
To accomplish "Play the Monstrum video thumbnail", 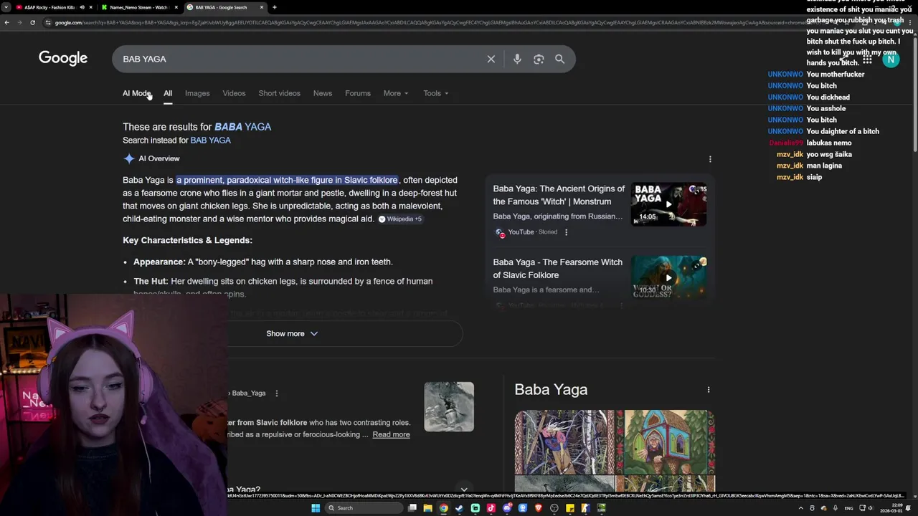I will (x=668, y=204).
